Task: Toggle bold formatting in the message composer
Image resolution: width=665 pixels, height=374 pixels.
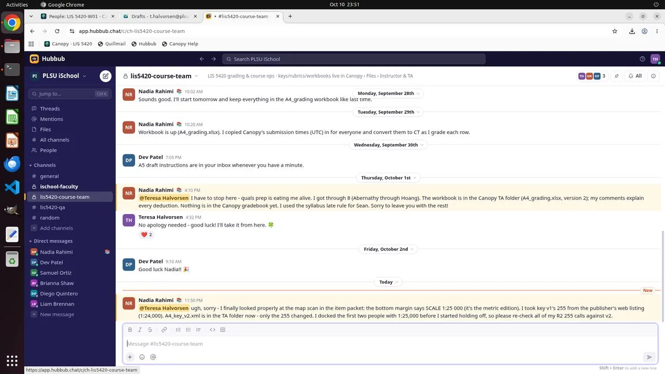Action: click(x=130, y=330)
